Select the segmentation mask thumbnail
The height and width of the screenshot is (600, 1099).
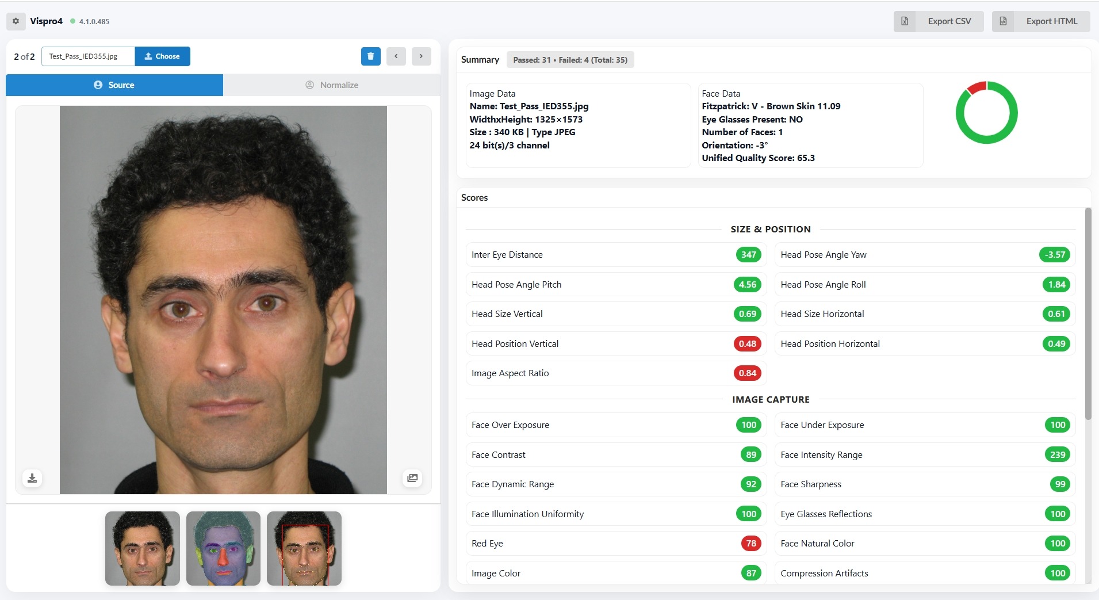pyautogui.click(x=223, y=548)
